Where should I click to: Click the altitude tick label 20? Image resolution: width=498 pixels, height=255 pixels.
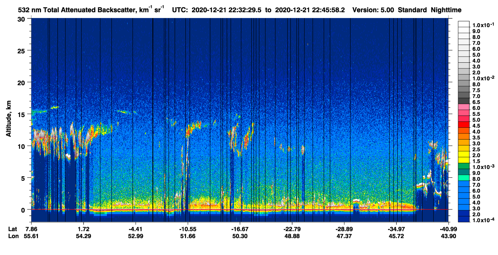[x=22, y=82]
